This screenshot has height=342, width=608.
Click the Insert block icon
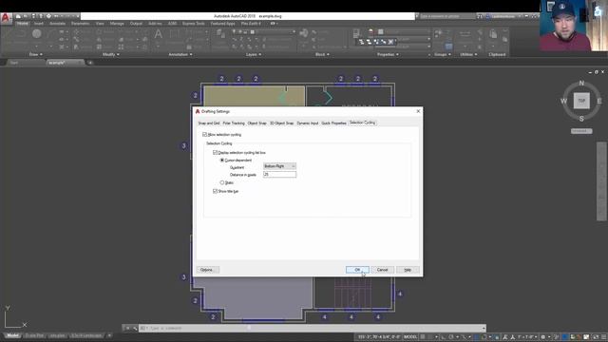tap(304, 34)
